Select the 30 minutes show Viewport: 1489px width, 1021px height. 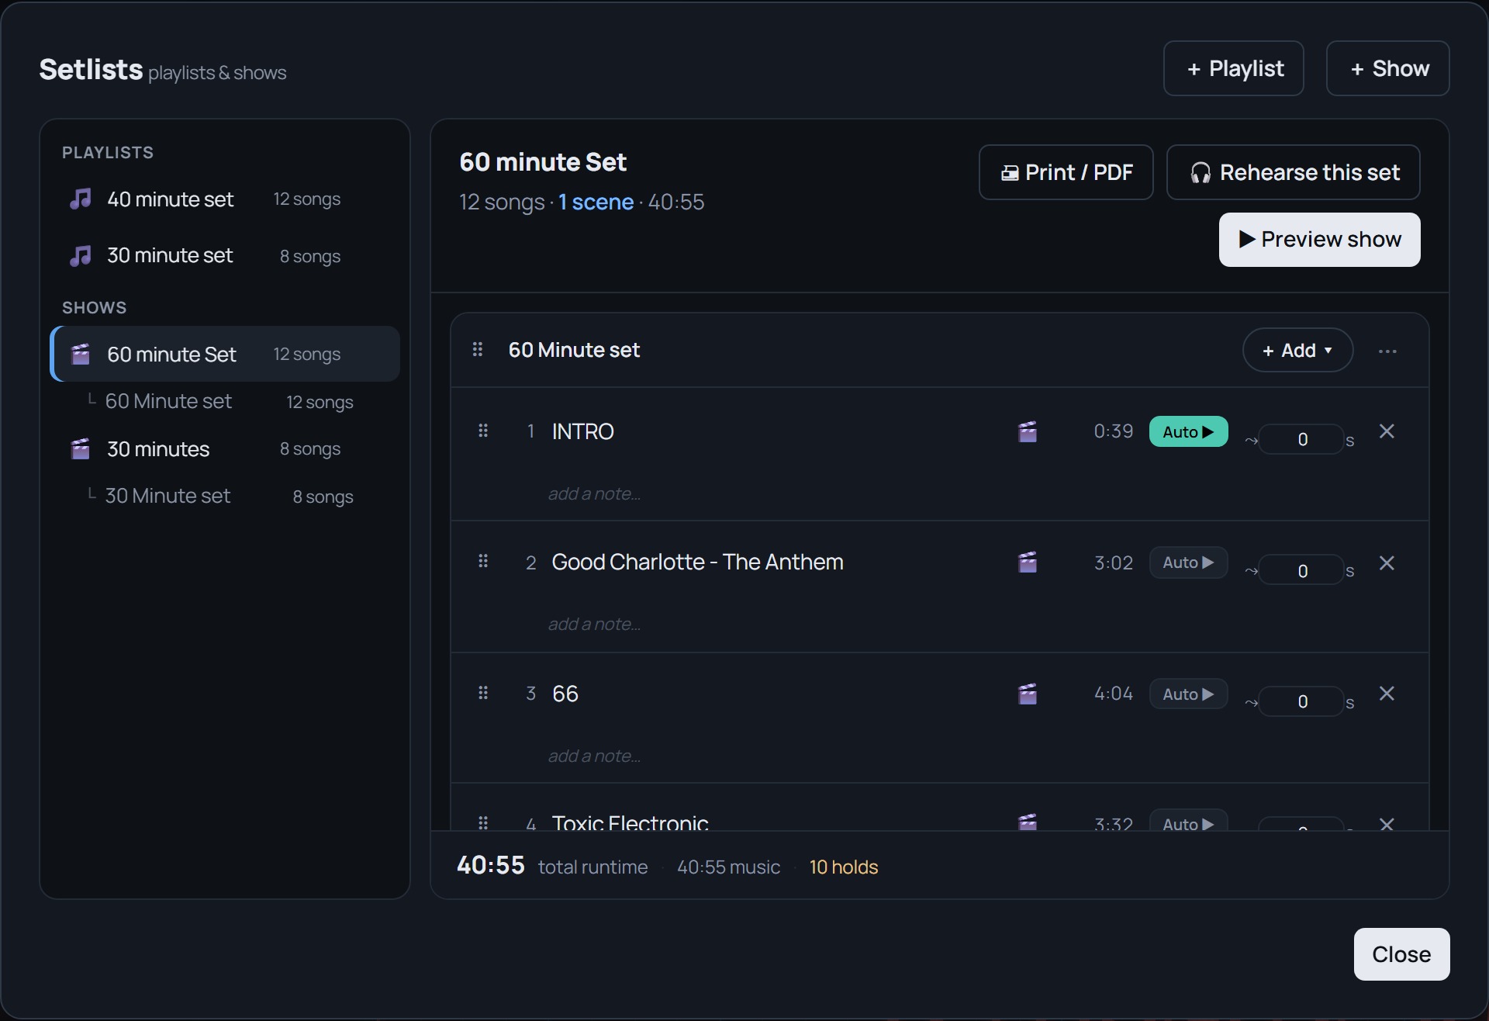[x=225, y=448]
